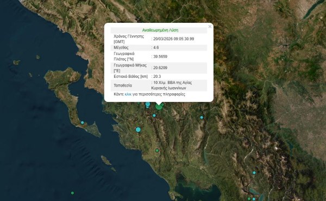The width and height of the screenshot is (326, 201).
Task: Open the 'κλικ' link for more information
Action: (x=128, y=94)
